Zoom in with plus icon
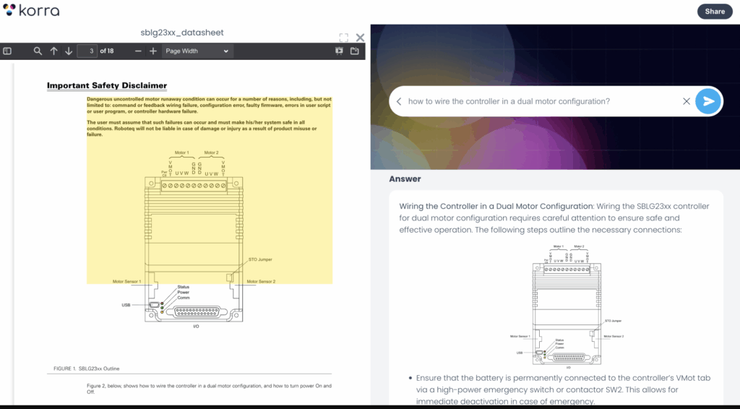 153,51
